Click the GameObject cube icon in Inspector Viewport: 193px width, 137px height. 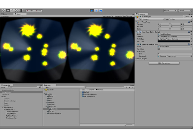point(137,17)
